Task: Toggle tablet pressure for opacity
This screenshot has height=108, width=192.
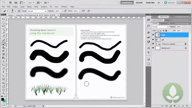Action: (x=65, y=11)
